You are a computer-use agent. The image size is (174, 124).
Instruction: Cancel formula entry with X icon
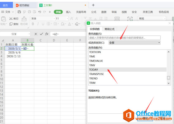click(36, 34)
